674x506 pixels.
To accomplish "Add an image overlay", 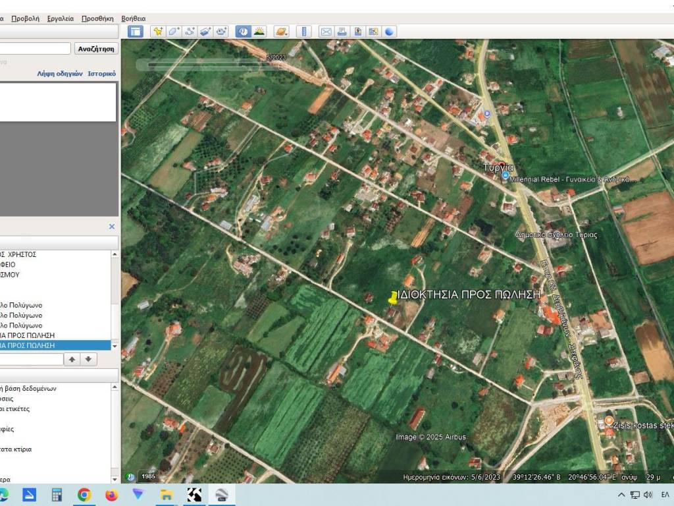I will (205, 31).
